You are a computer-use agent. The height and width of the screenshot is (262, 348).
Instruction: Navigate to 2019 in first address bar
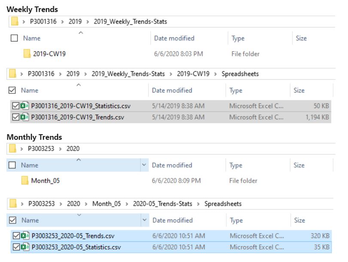click(75, 21)
